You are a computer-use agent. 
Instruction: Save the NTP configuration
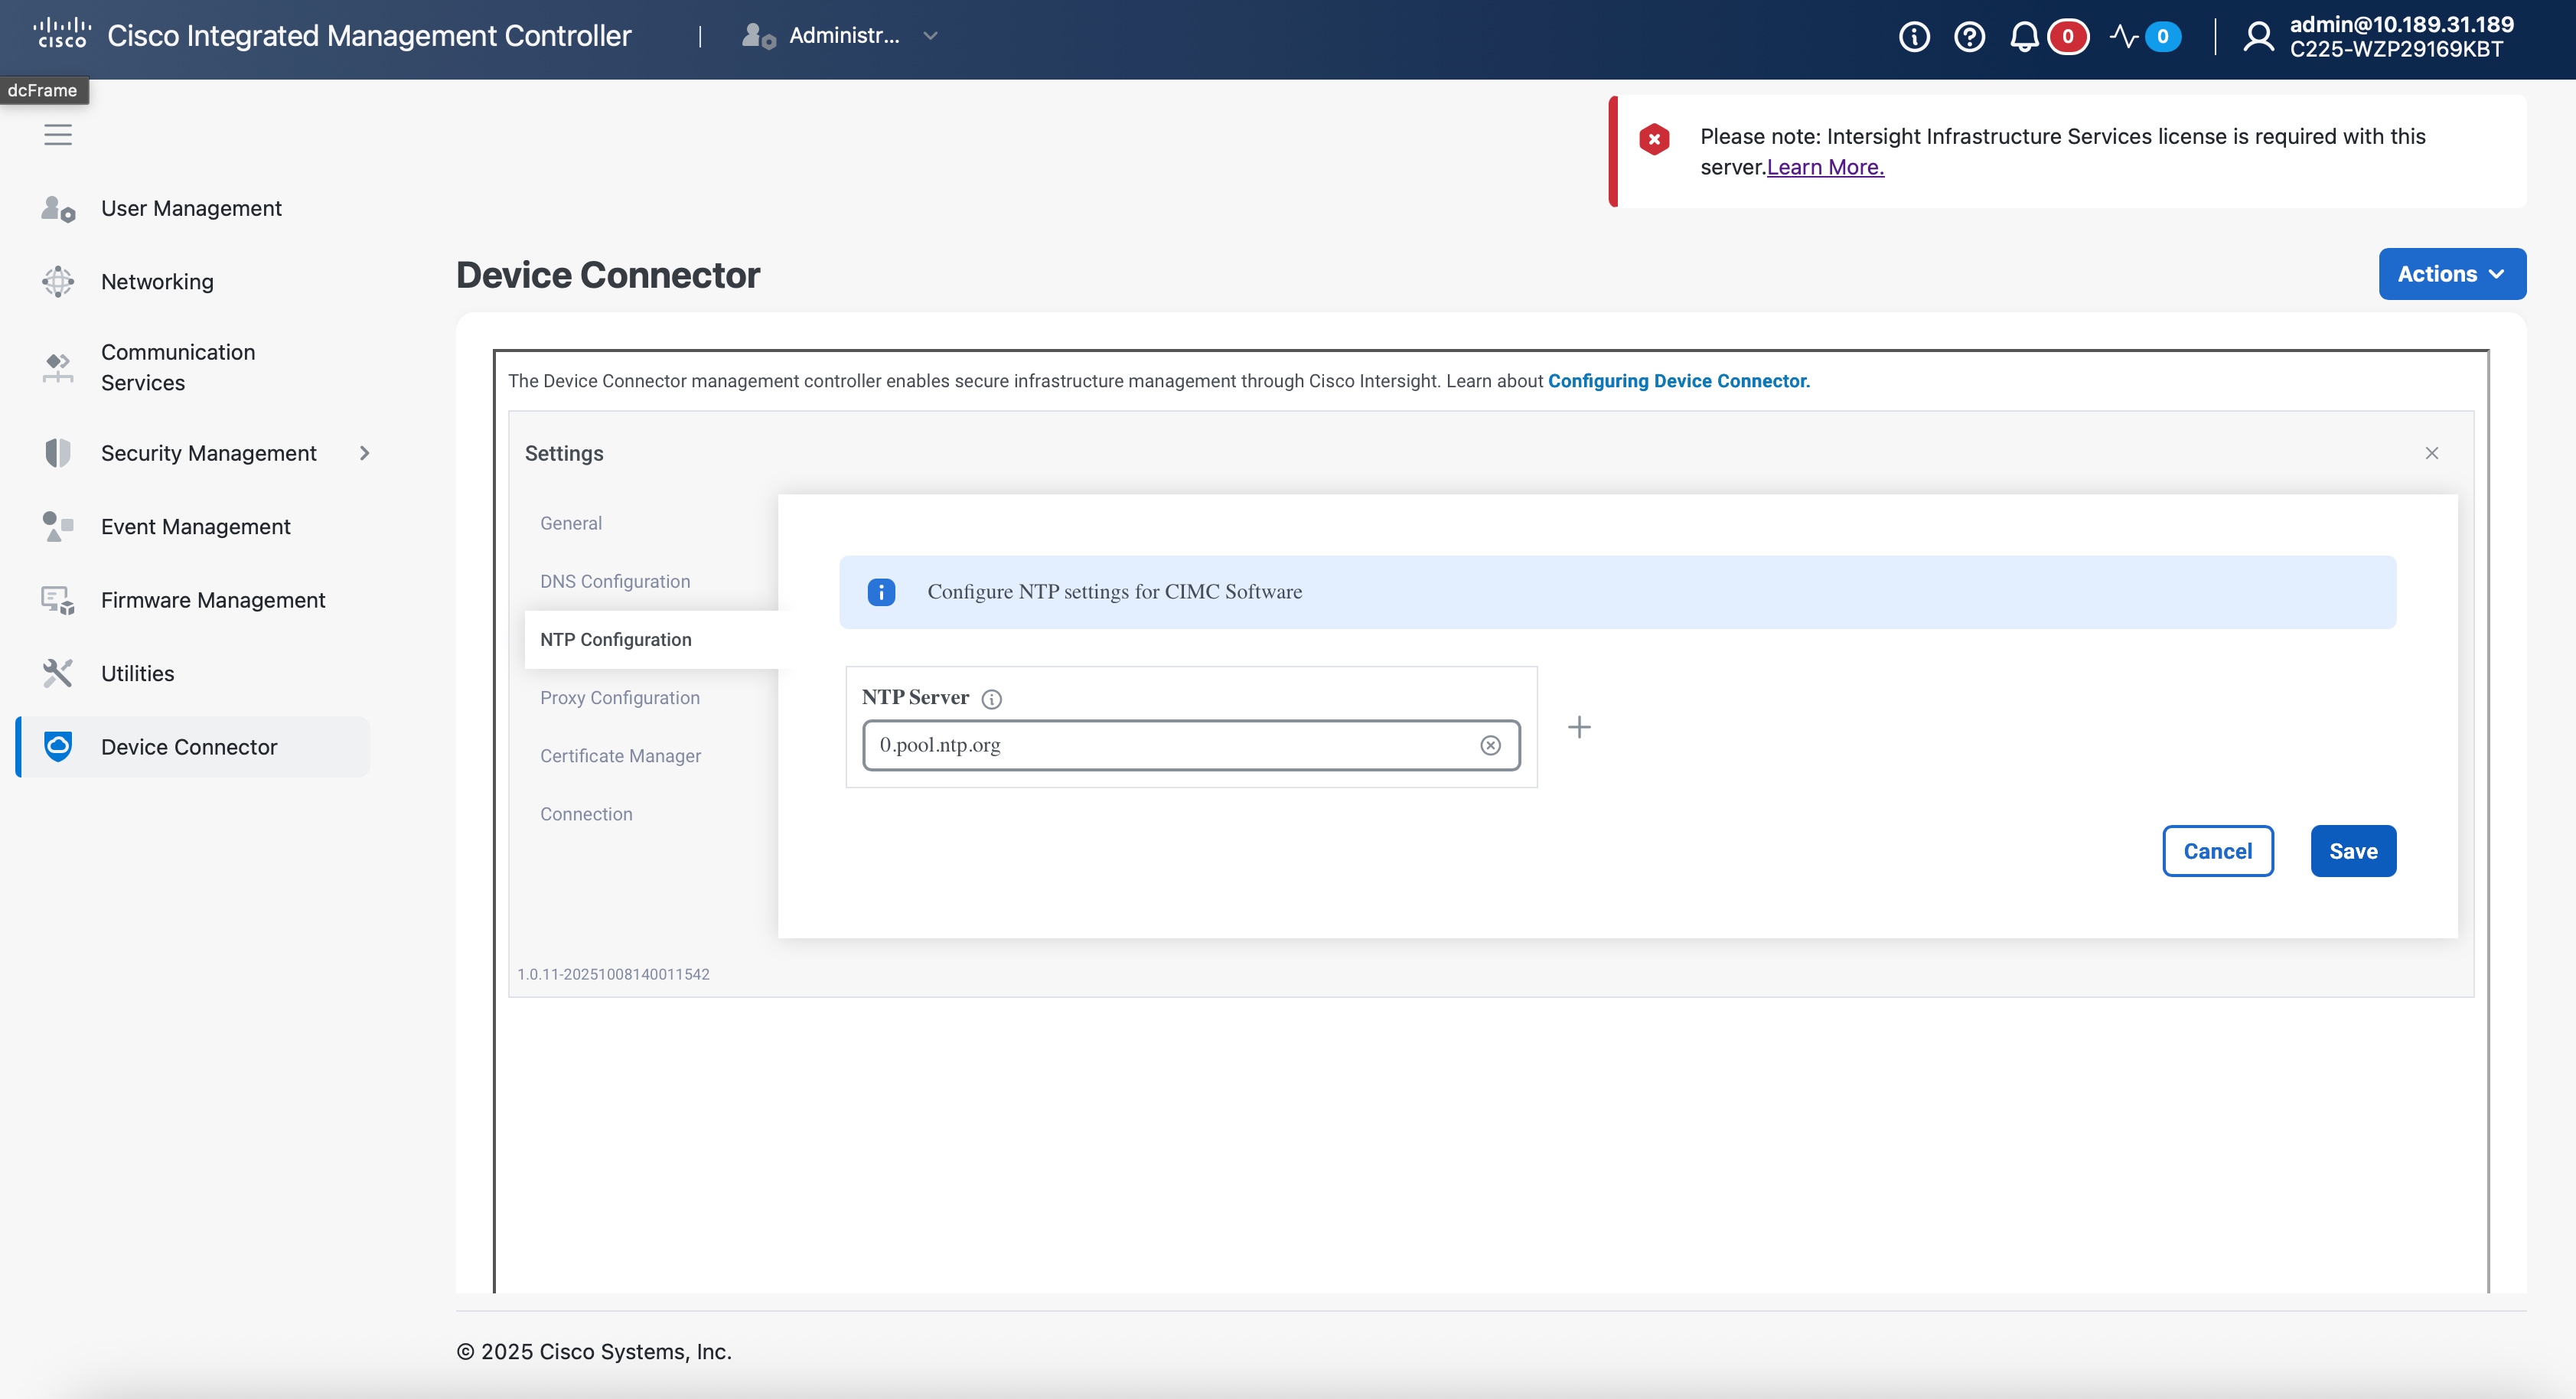coord(2352,851)
